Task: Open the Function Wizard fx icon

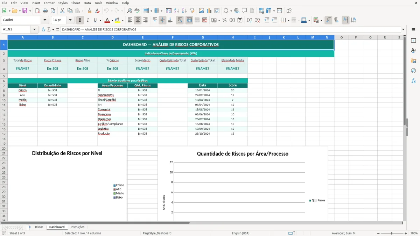Action: click(x=44, y=30)
